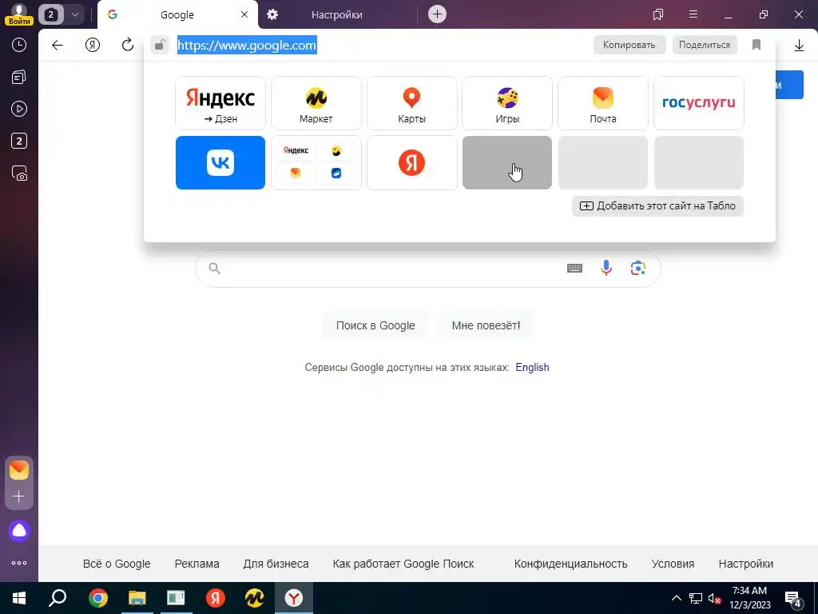Click the address bar URL field
This screenshot has height=614, width=818.
pos(383,46)
